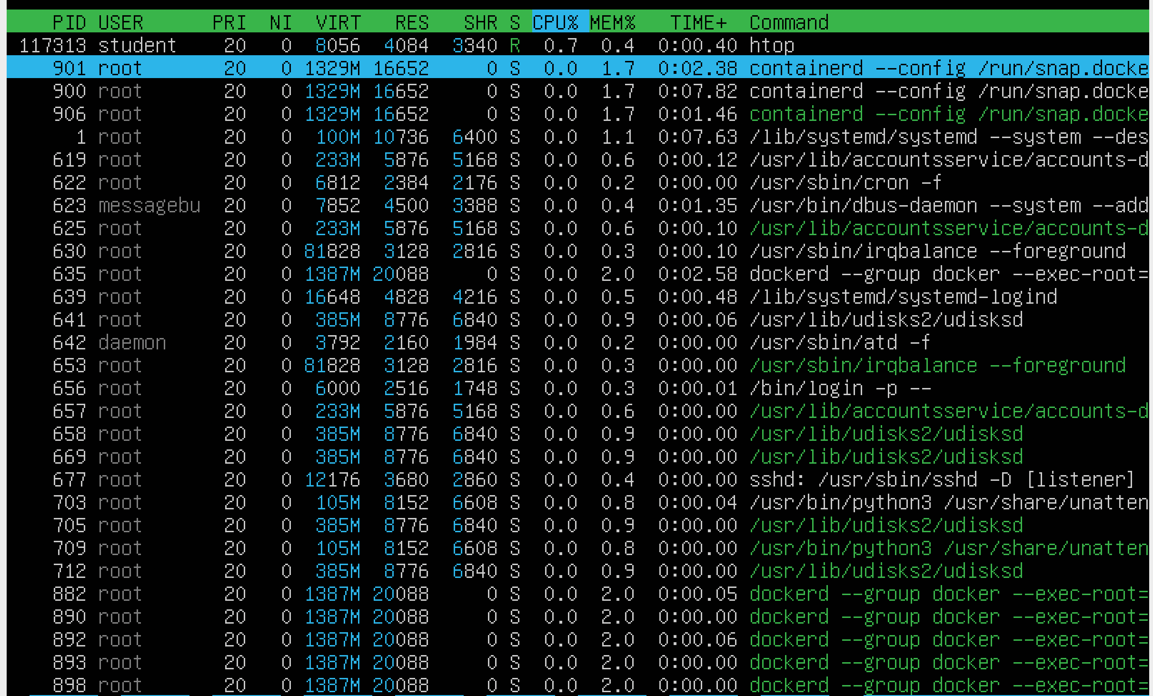Sort by the USER column header
This screenshot has width=1153, height=696.
121,22
